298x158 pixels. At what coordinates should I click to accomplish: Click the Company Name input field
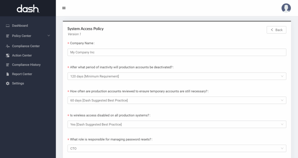click(177, 52)
